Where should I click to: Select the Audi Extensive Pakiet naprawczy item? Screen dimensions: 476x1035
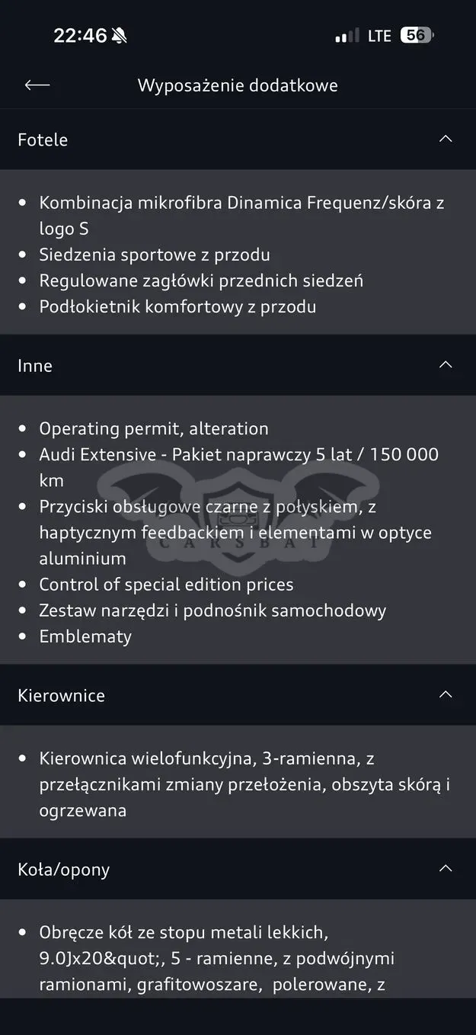pyautogui.click(x=238, y=467)
